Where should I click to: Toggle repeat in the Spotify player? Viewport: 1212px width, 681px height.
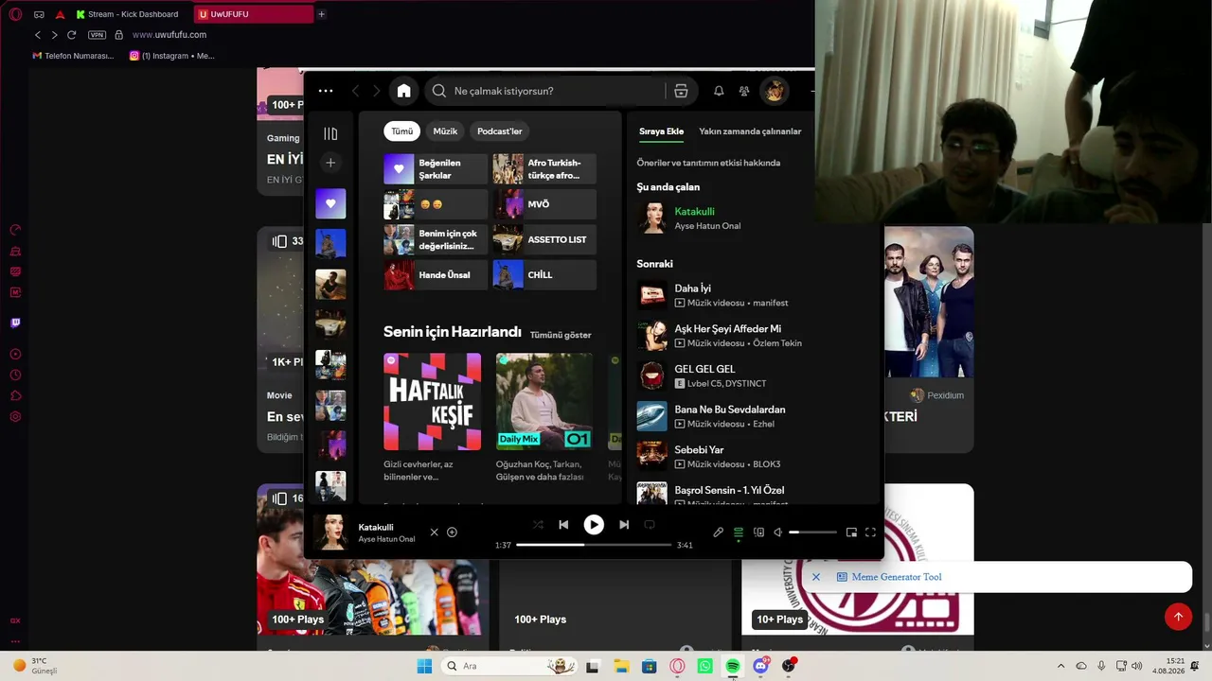point(650,524)
